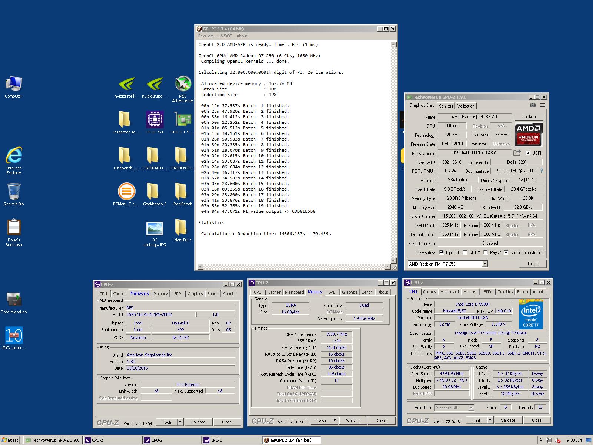Click the GPU Name field in GPU-Z
This screenshot has height=445, width=593.
coord(475,116)
